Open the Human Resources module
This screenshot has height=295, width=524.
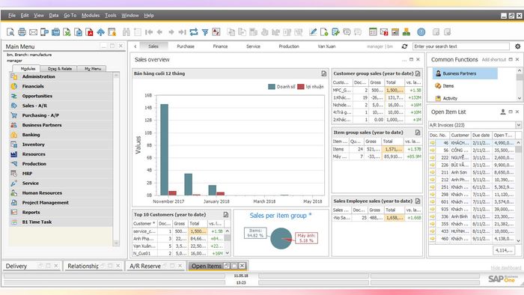pos(61,192)
